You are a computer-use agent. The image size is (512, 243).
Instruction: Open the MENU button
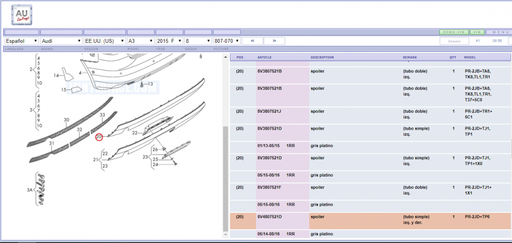coord(499,32)
